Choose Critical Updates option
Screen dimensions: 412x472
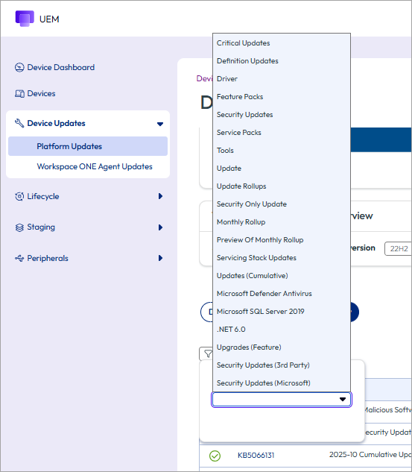(282, 43)
